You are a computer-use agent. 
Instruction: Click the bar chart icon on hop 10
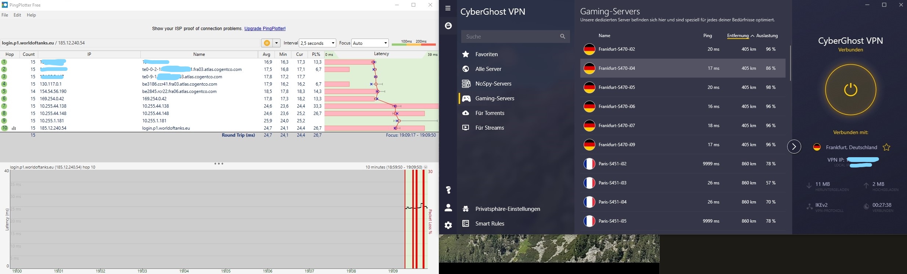pos(14,128)
